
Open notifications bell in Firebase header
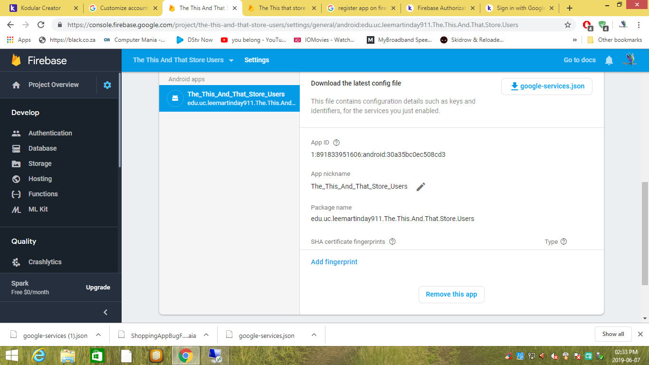pos(609,60)
